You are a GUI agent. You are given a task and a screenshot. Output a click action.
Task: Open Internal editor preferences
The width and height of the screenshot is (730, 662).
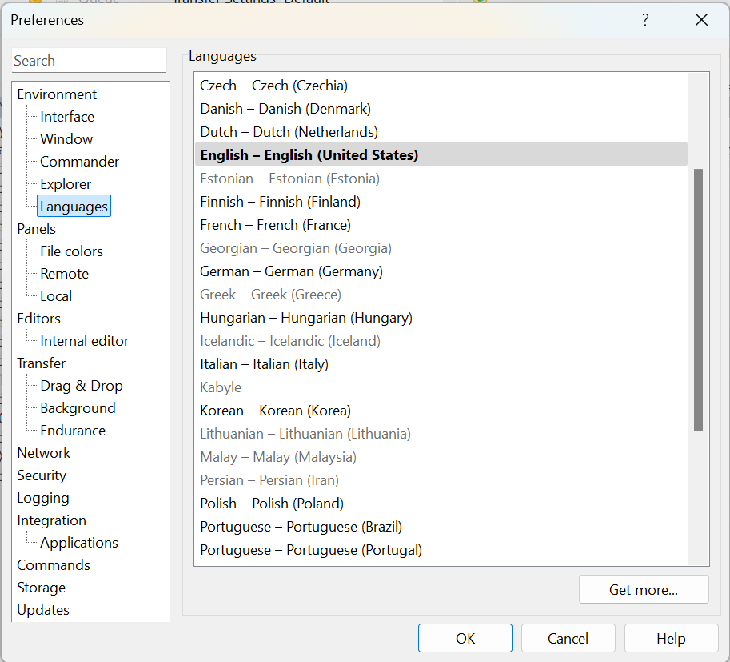pos(84,341)
